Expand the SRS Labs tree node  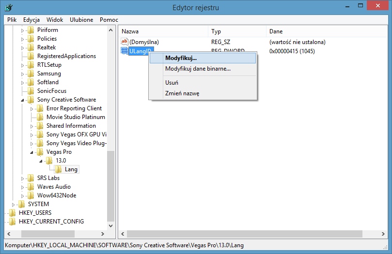pos(22,179)
